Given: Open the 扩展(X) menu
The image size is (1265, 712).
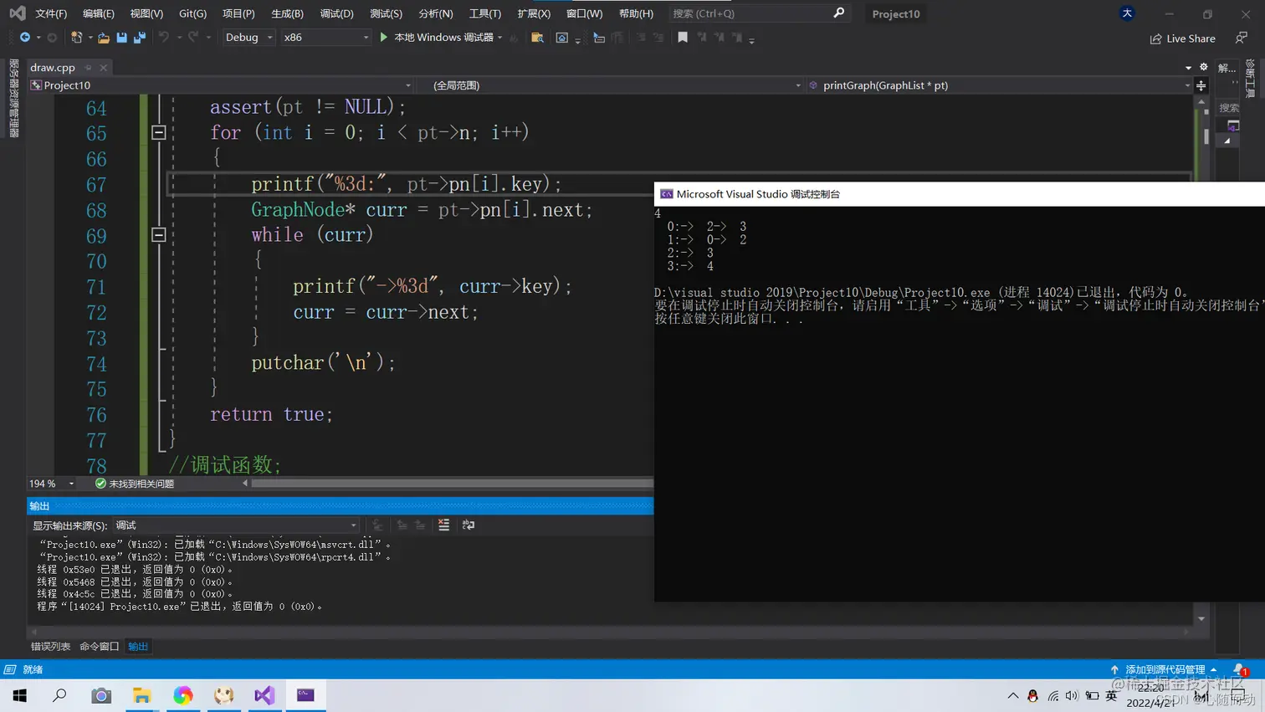Looking at the screenshot, I should 534,13.
